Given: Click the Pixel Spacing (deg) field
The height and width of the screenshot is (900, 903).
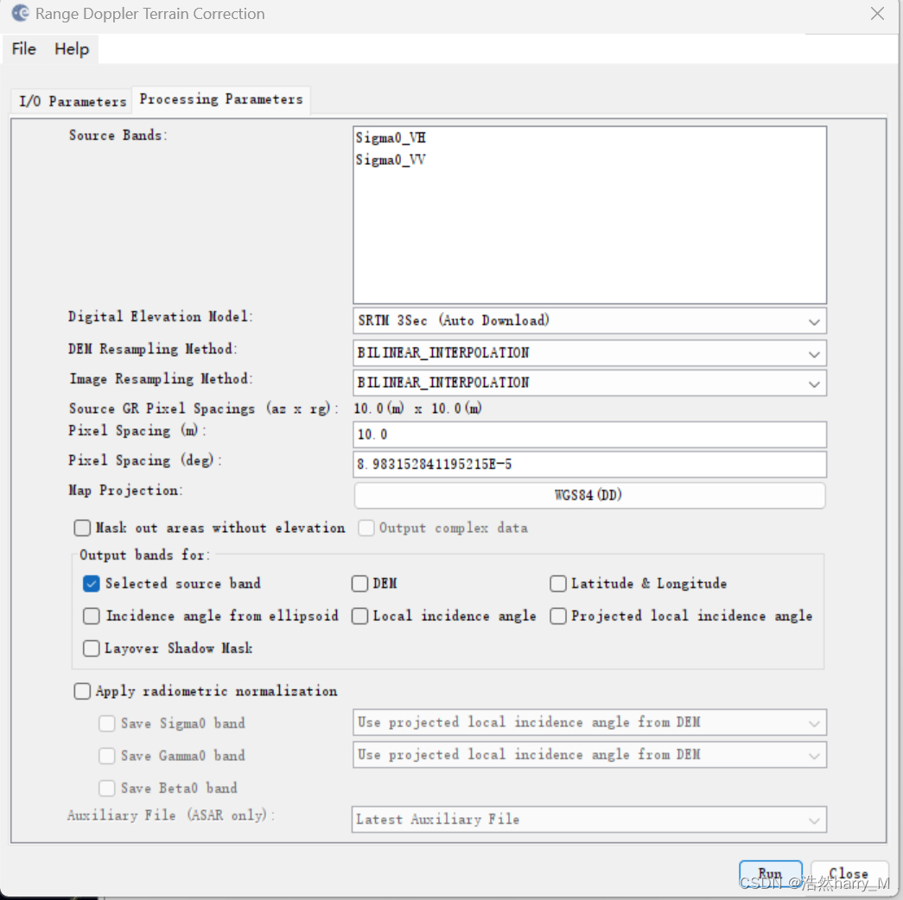Looking at the screenshot, I should point(589,465).
